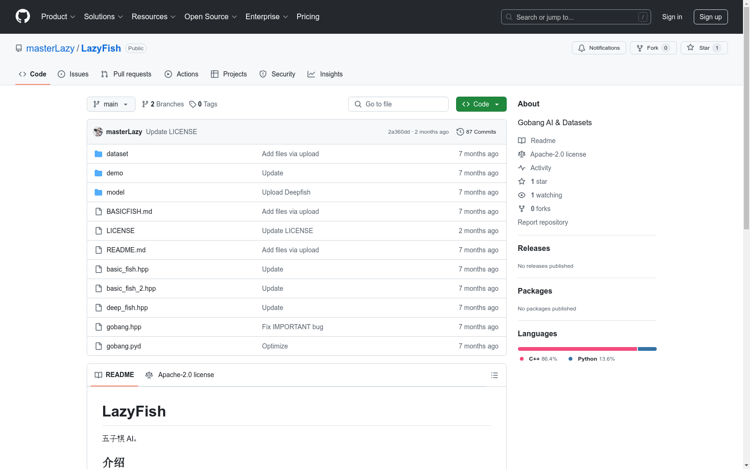Image resolution: width=750 pixels, height=469 pixels.
Task: Open the masterLazy owner link in title
Action: [50, 48]
